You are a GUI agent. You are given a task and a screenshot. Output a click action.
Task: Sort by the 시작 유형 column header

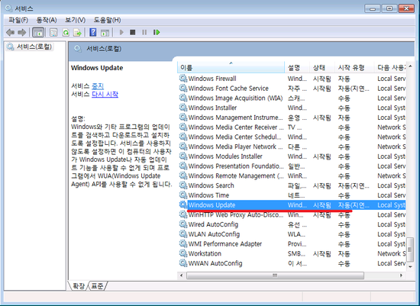coord(354,67)
